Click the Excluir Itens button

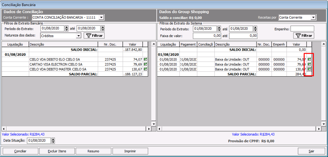[x=57, y=151]
